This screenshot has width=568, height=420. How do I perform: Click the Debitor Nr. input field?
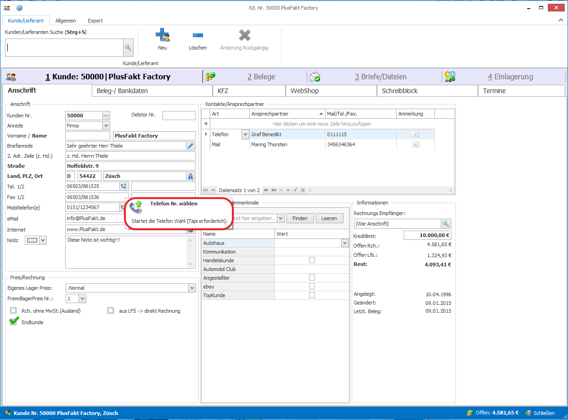(x=179, y=116)
